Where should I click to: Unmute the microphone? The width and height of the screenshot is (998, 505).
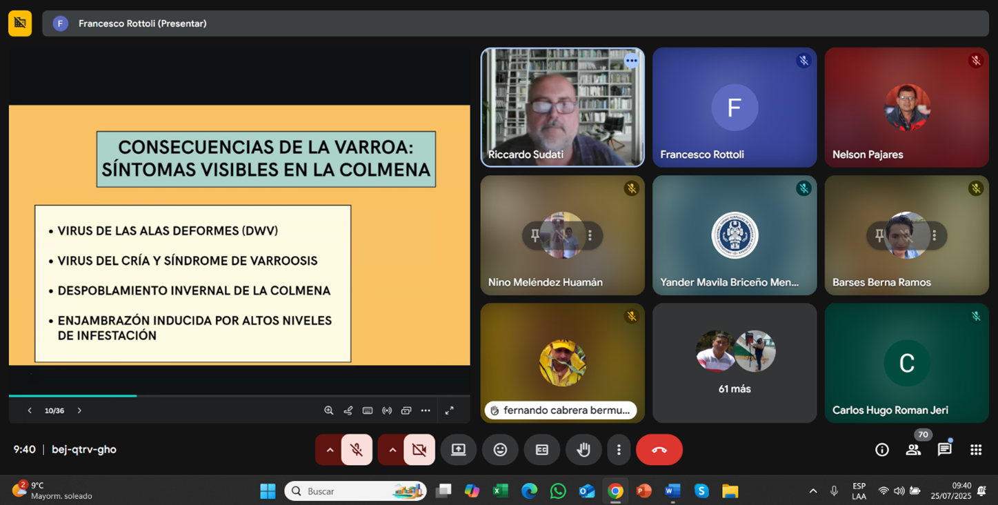[x=357, y=450]
